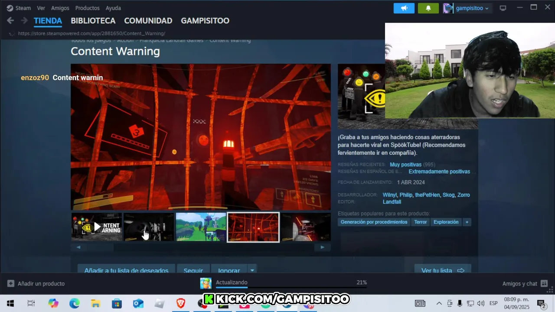Open the GAMPISITOO profile tab
This screenshot has width=555, height=312.
click(205, 21)
